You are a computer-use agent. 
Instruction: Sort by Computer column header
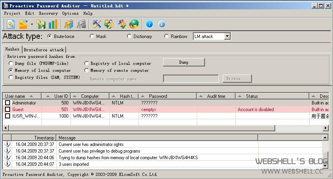[90, 96]
